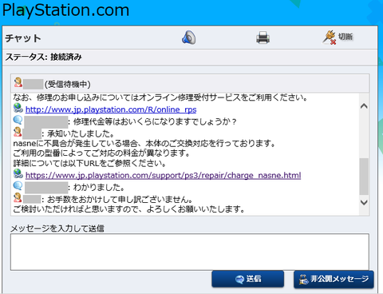383x294 pixels.
Task: Click the line 詳細については以下URLをご参照ください
Action: point(89,163)
